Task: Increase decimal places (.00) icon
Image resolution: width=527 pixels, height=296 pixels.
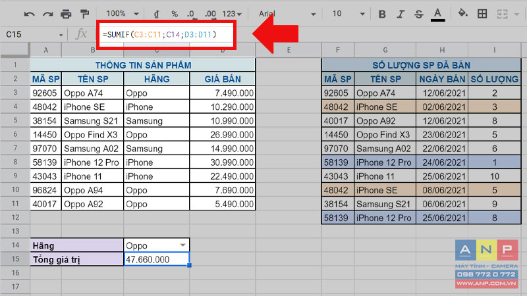Action: pos(210,14)
